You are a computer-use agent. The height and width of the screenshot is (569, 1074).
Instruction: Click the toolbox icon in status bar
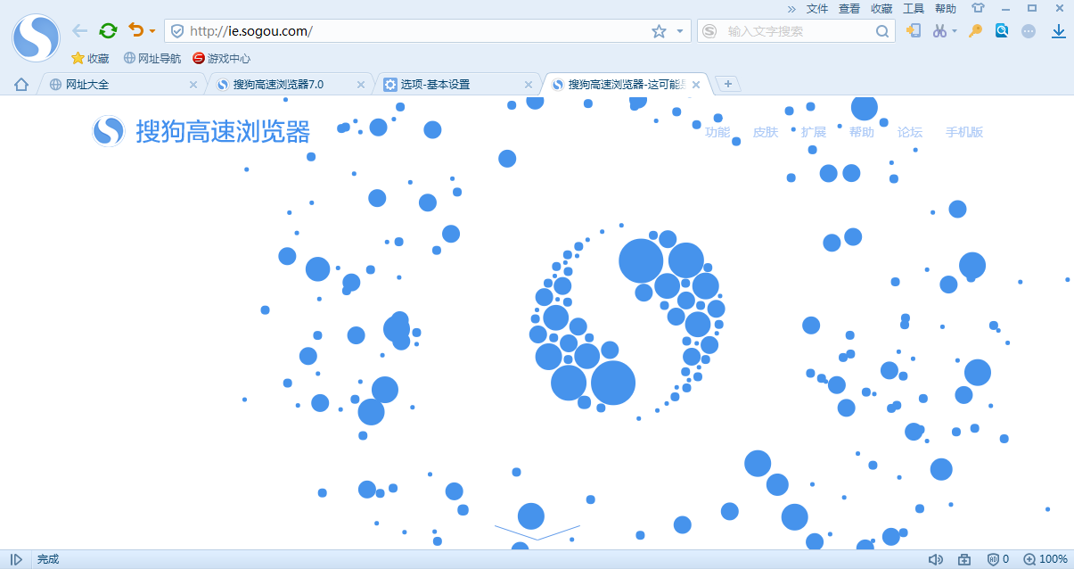[x=964, y=559]
